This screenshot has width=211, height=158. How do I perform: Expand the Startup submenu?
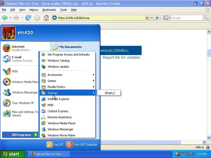[68, 93]
